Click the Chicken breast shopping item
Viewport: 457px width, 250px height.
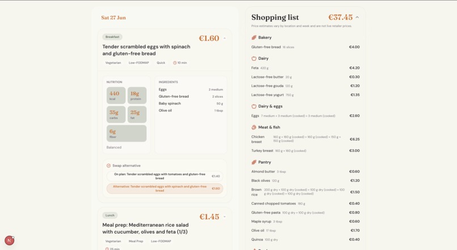[306, 139]
